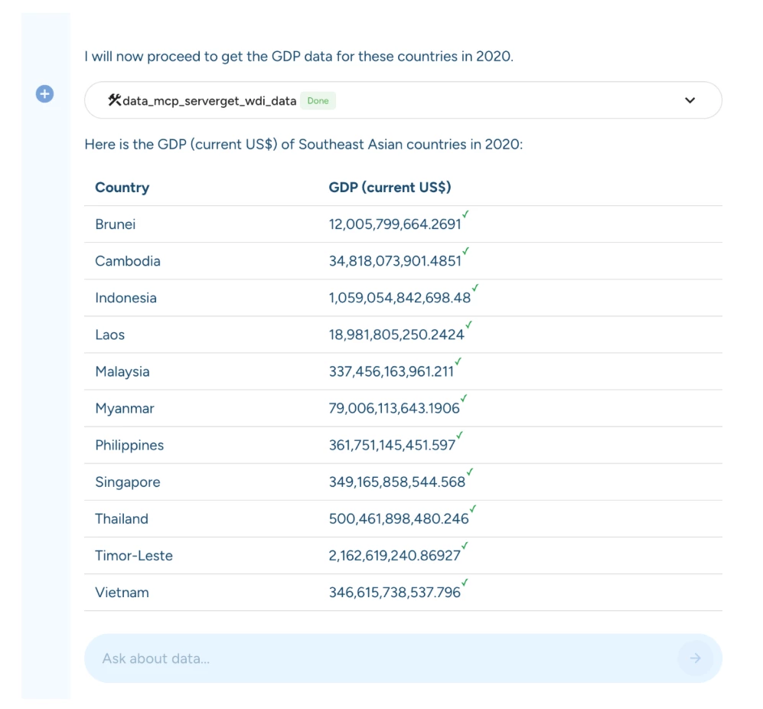Expand the tool call details chevron
Viewport: 763px width, 709px height.
(690, 100)
